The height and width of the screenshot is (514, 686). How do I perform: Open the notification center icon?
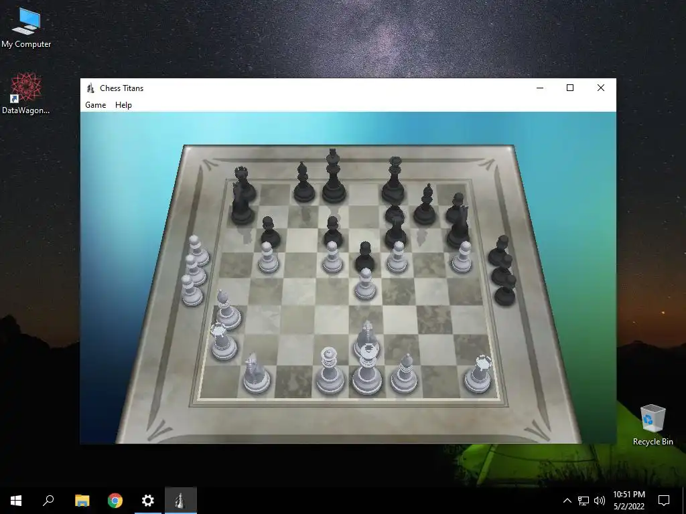coord(664,501)
